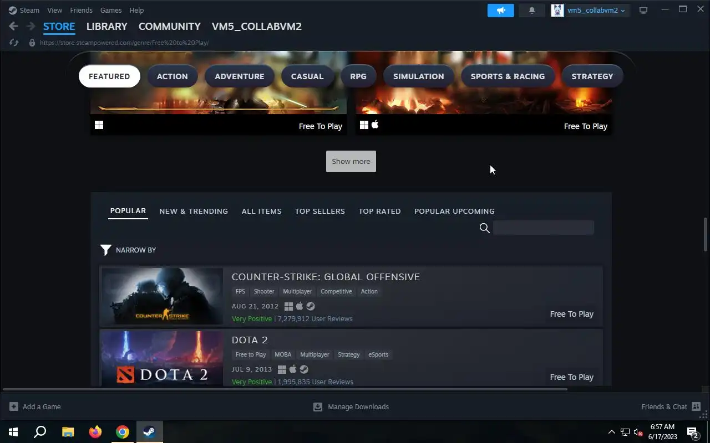Click the search magnifier icon in the list

coord(484,228)
